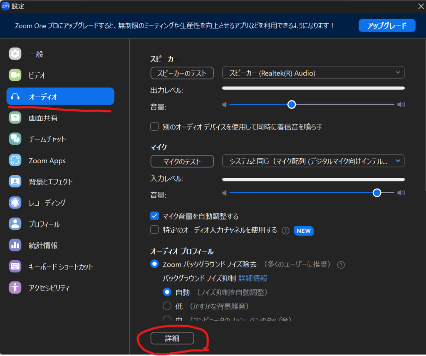Click the help icon beside 多くのユーザーに推奨
Viewport: 426px width, 356px height.
[x=341, y=265]
